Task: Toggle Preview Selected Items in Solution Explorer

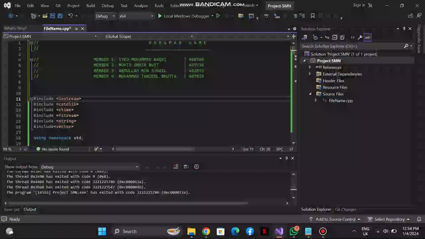Action: pos(368,38)
